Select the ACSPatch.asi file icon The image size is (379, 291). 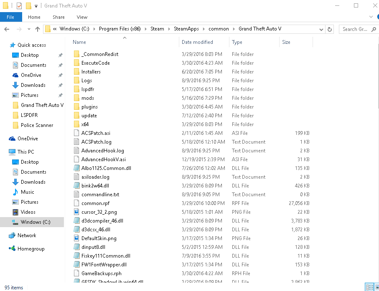(76, 133)
